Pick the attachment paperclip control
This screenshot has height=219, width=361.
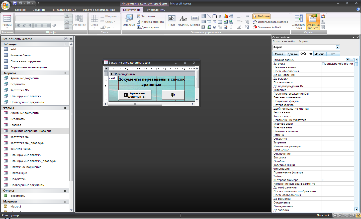coord(231,27)
